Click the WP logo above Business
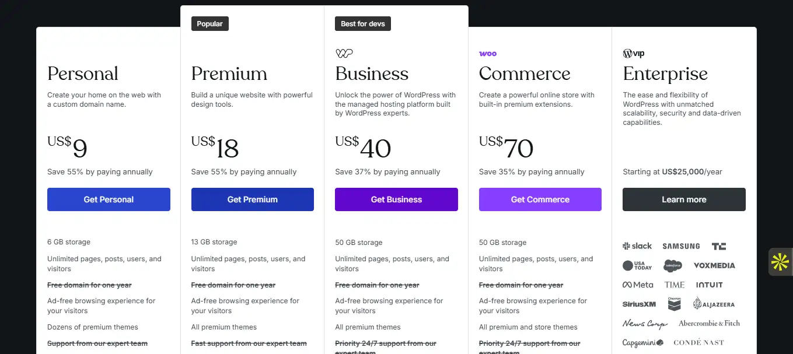The height and width of the screenshot is (354, 793). pyautogui.click(x=344, y=54)
